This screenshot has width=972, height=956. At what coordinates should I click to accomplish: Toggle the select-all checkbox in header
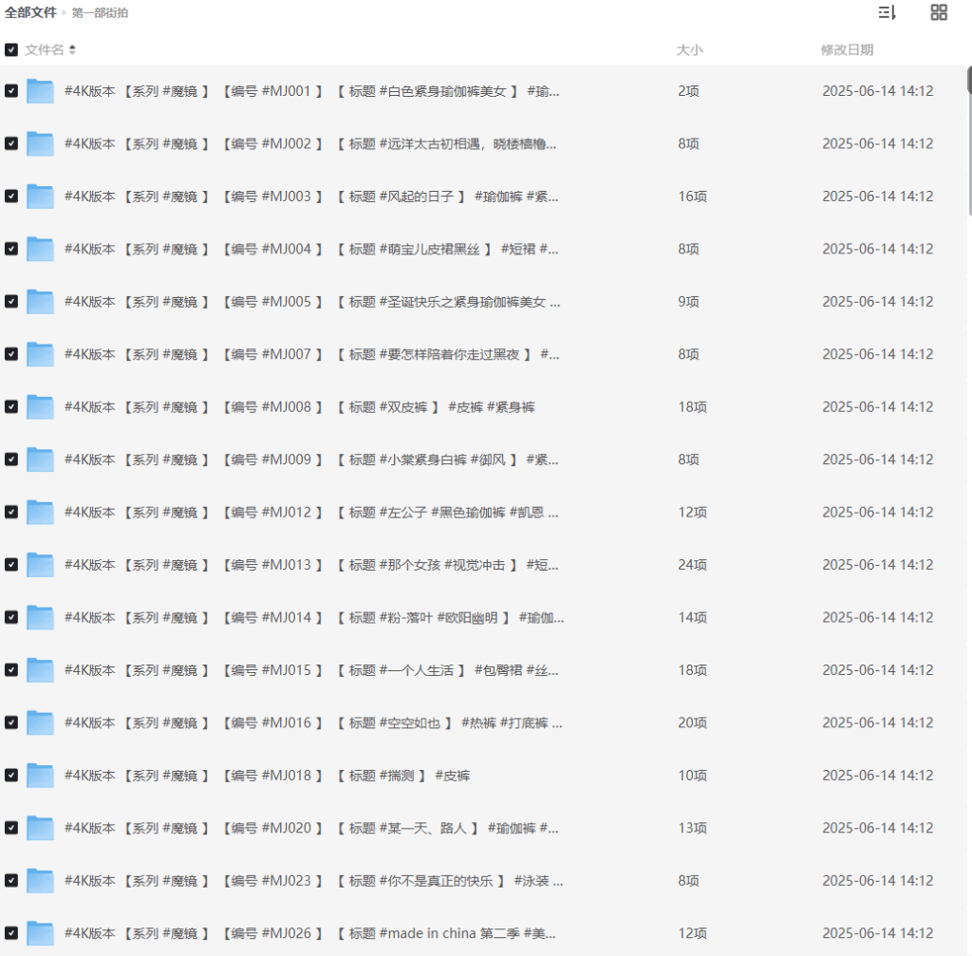click(11, 49)
